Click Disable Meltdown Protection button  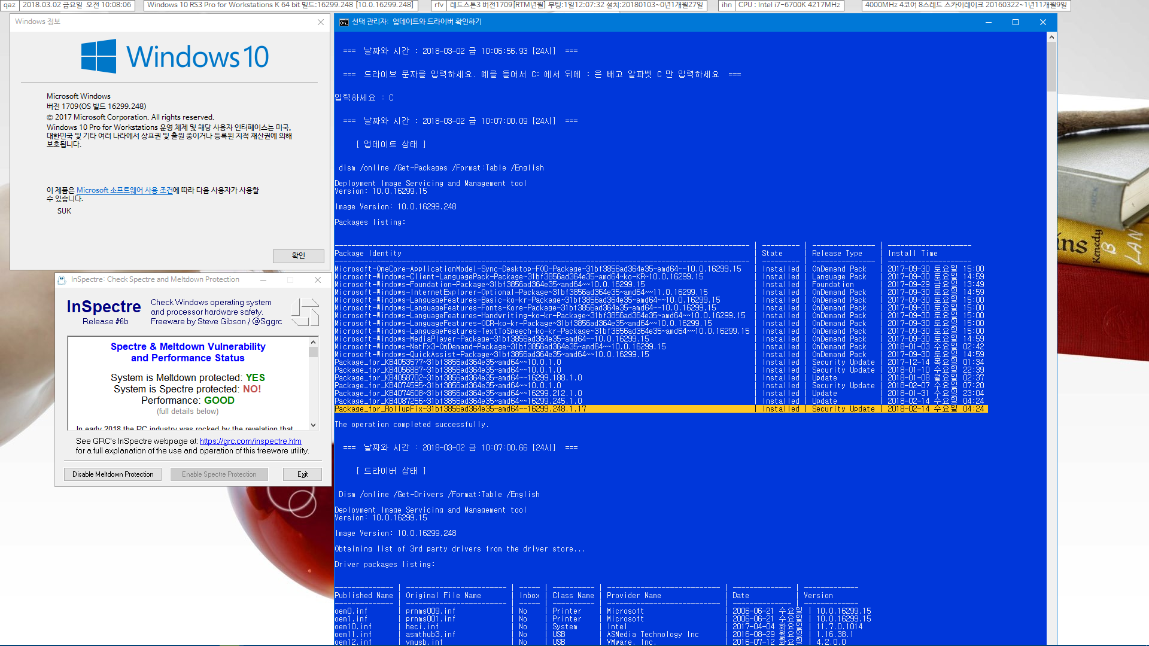tap(113, 474)
